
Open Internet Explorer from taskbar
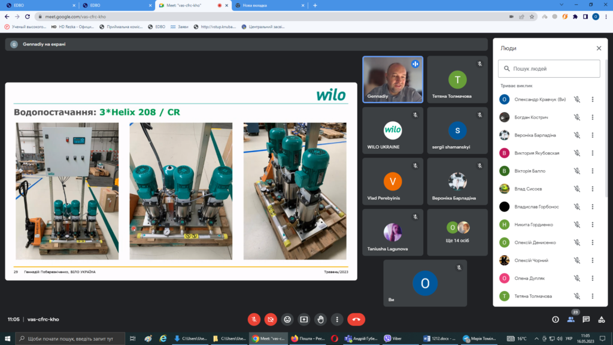[163, 338]
